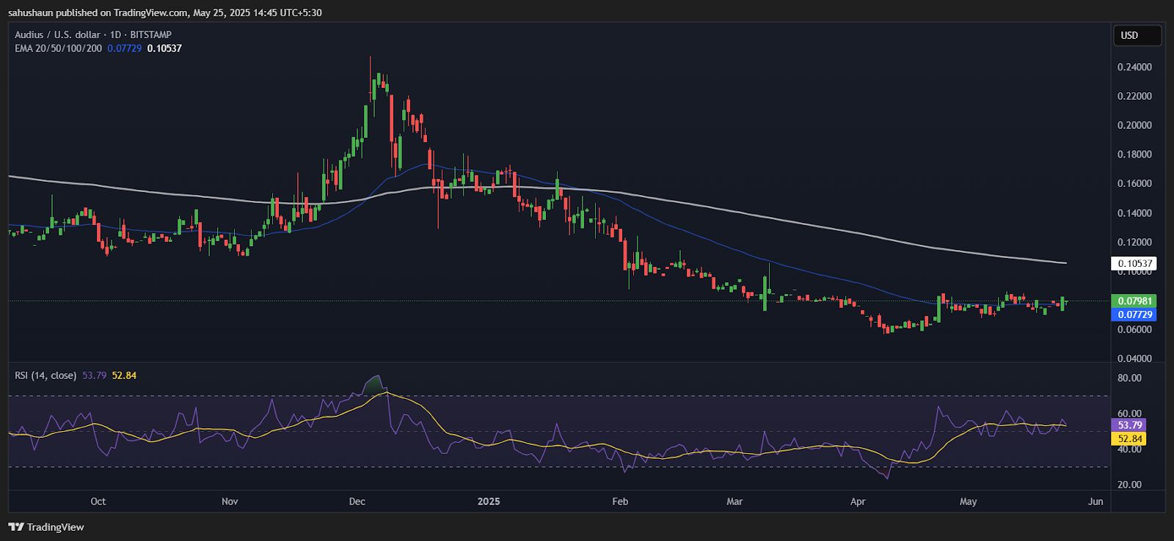The height and width of the screenshot is (541, 1174).
Task: Click the purple 53.79 value in RSI legend
Action: click(95, 375)
